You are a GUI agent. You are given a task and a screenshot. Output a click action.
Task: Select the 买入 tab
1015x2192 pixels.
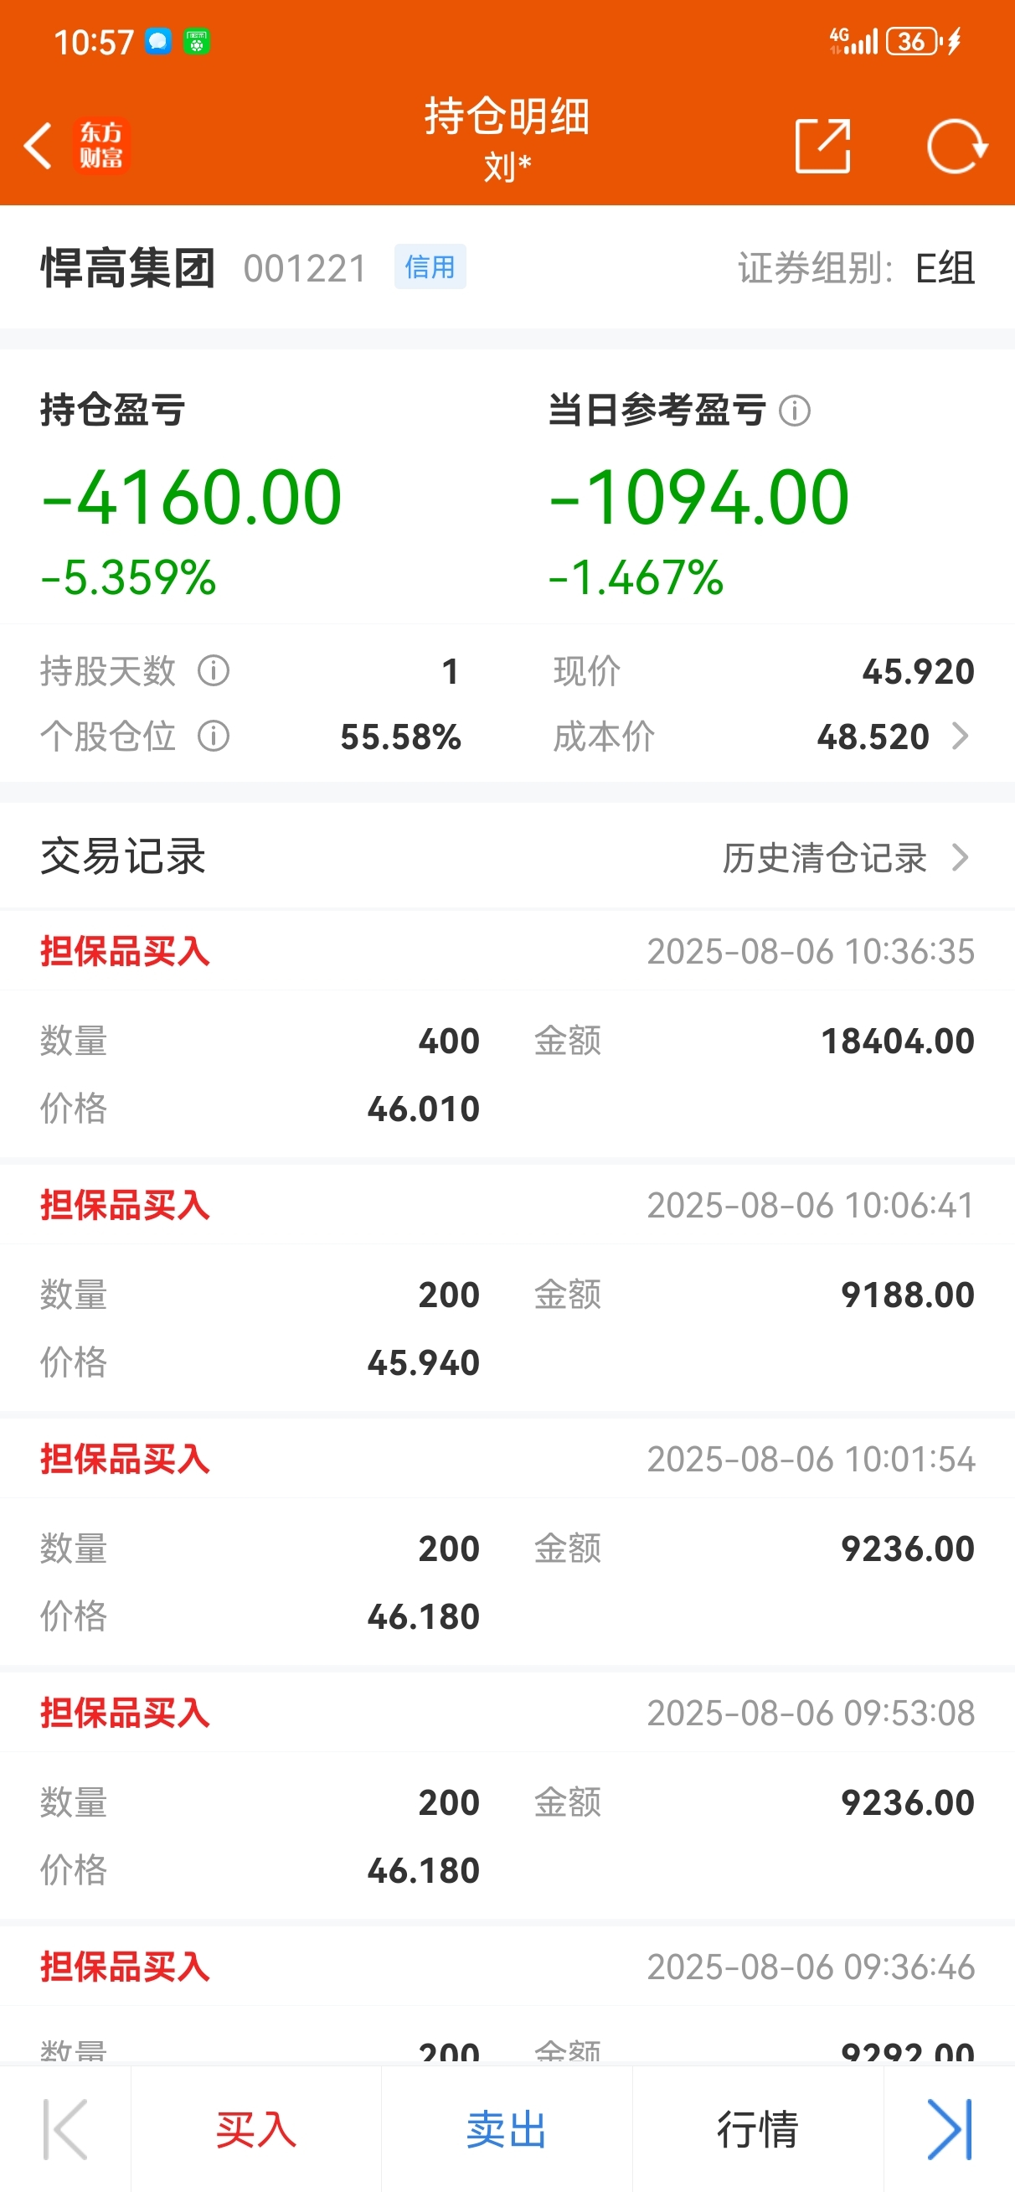pyautogui.click(x=256, y=2130)
